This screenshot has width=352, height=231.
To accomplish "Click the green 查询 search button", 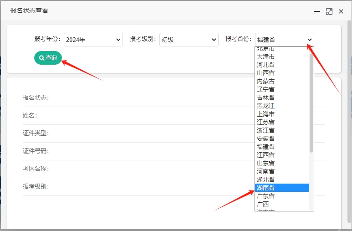I will point(48,58).
